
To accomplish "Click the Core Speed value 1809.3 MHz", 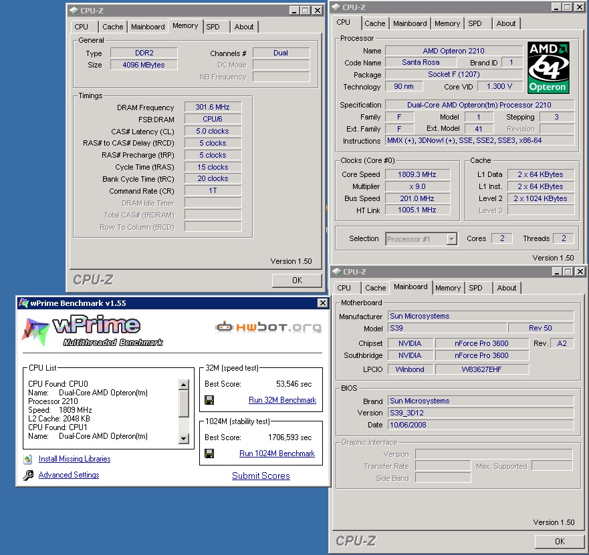I will (417, 174).
